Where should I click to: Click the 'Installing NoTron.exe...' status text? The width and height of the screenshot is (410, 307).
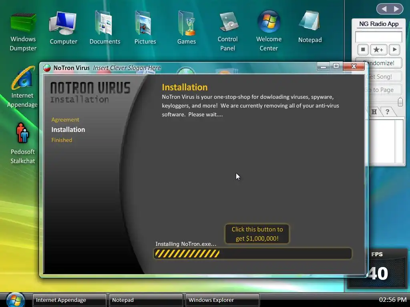click(186, 244)
